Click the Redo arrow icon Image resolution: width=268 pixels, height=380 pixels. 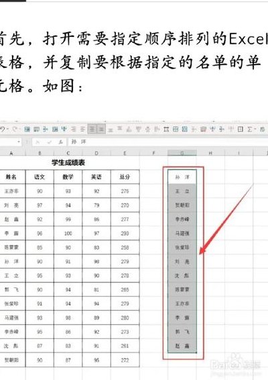[x=15, y=129]
